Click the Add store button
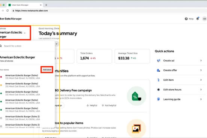Image resolution: width=207 pixels, height=138 pixels. (47, 70)
